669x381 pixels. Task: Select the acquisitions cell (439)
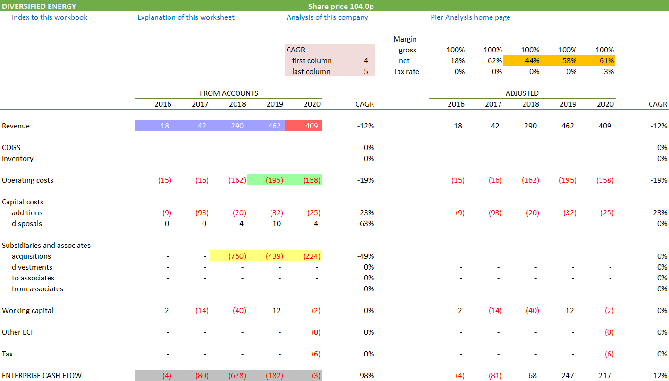(x=266, y=256)
